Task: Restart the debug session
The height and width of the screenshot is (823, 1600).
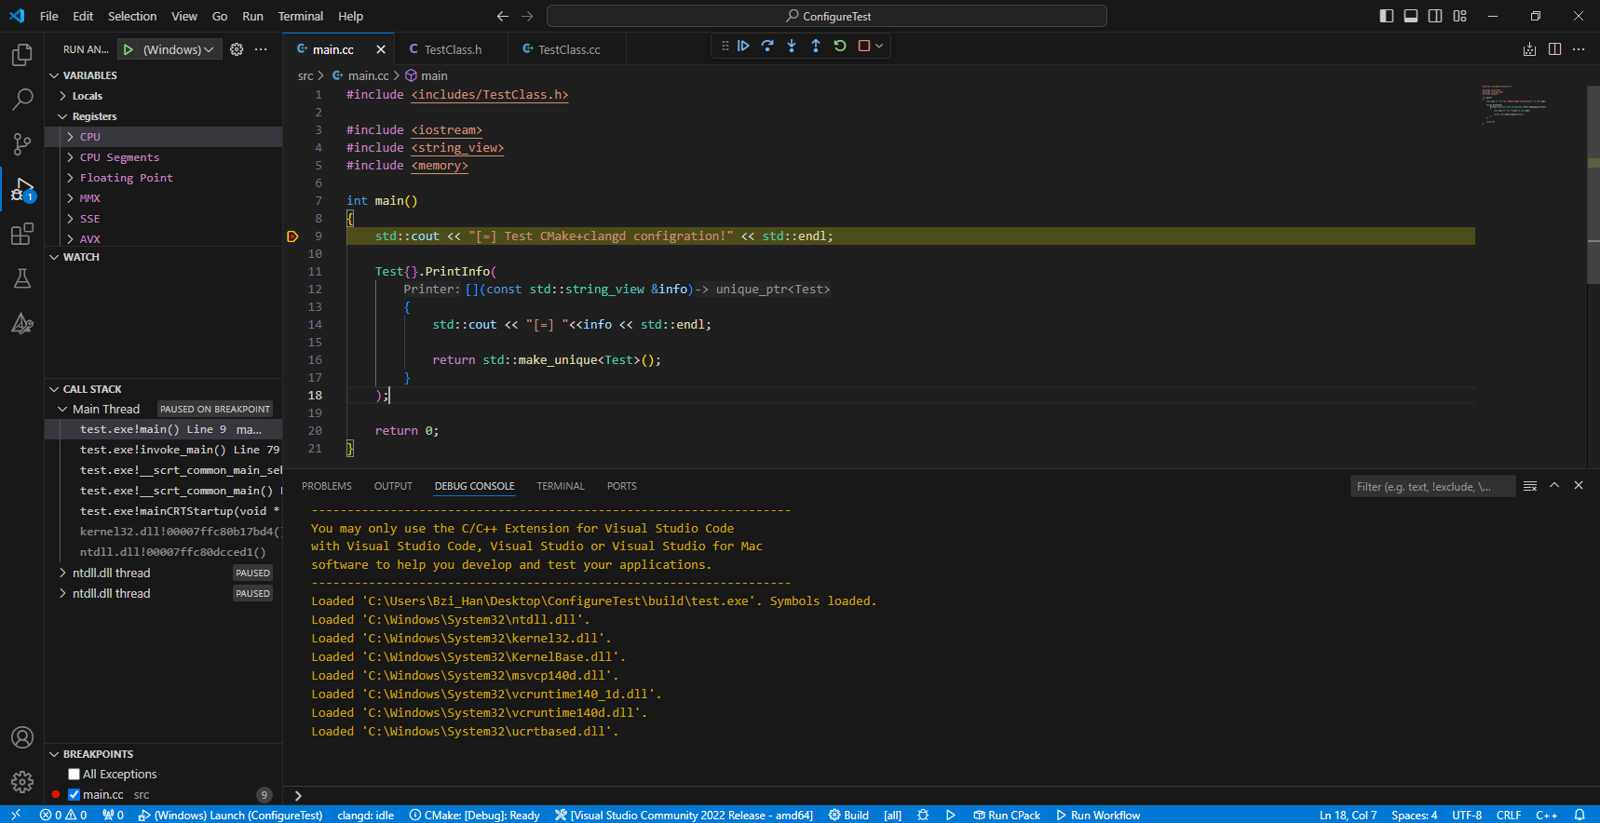Action: coord(840,46)
